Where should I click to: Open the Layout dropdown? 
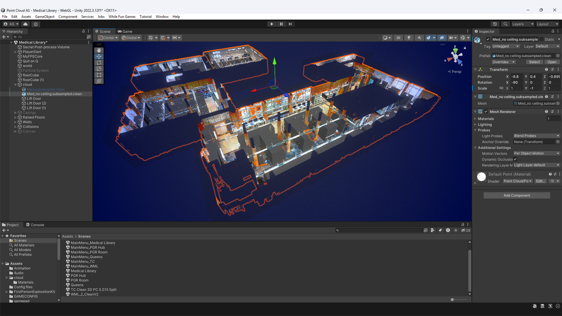pos(548,24)
